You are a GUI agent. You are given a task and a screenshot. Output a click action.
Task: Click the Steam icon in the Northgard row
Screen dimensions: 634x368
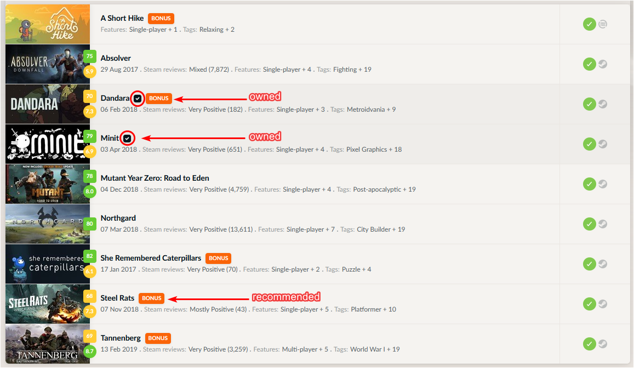coord(602,224)
